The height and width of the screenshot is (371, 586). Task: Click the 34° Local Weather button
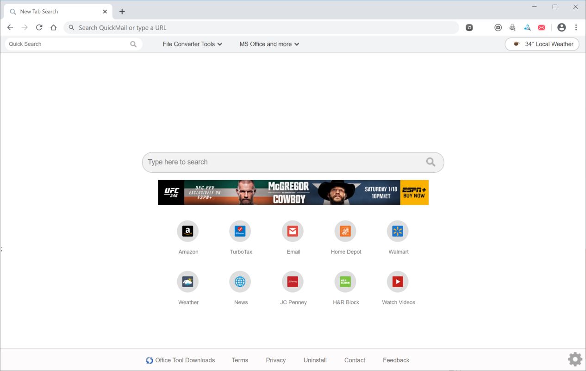[542, 44]
